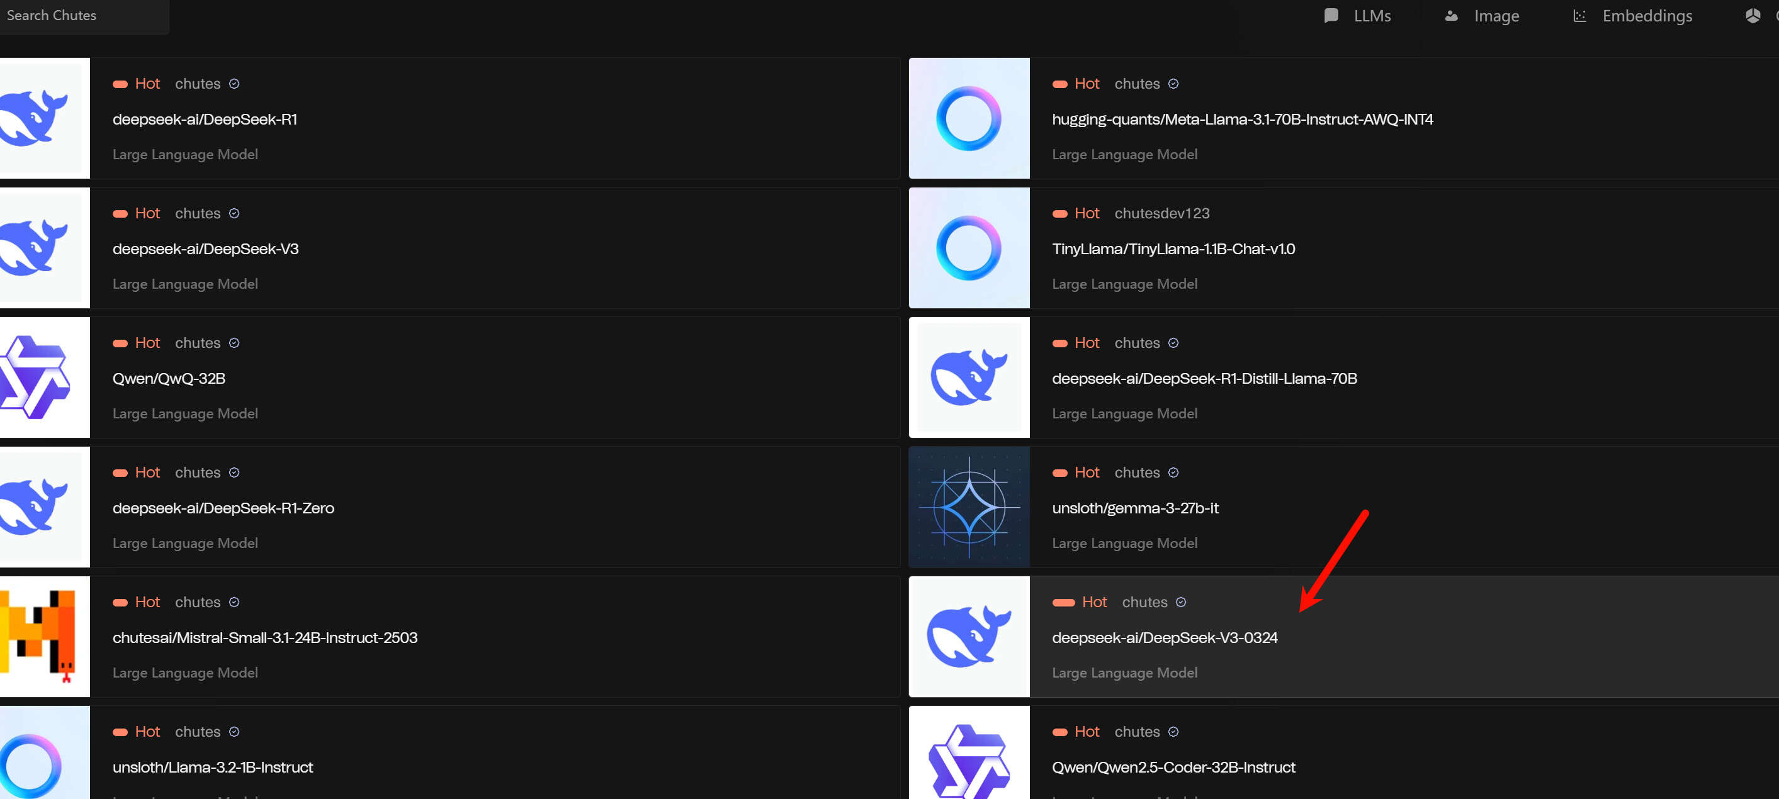Open Qwen/Qwen2.5-Coder-32B-Instruct model
The image size is (1779, 799).
click(1173, 768)
